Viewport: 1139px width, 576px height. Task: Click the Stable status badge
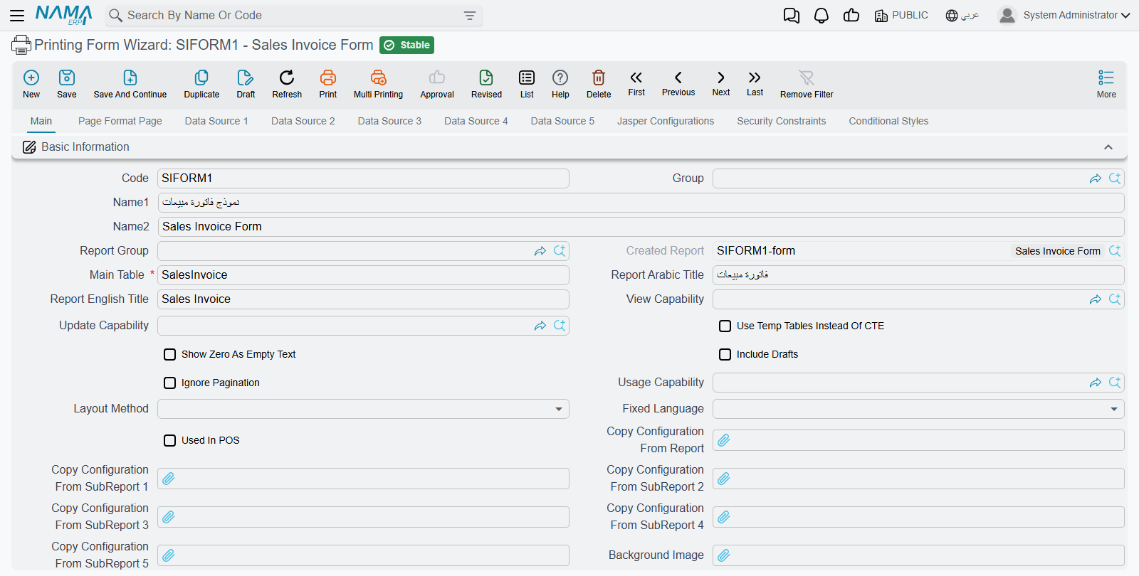click(x=407, y=45)
